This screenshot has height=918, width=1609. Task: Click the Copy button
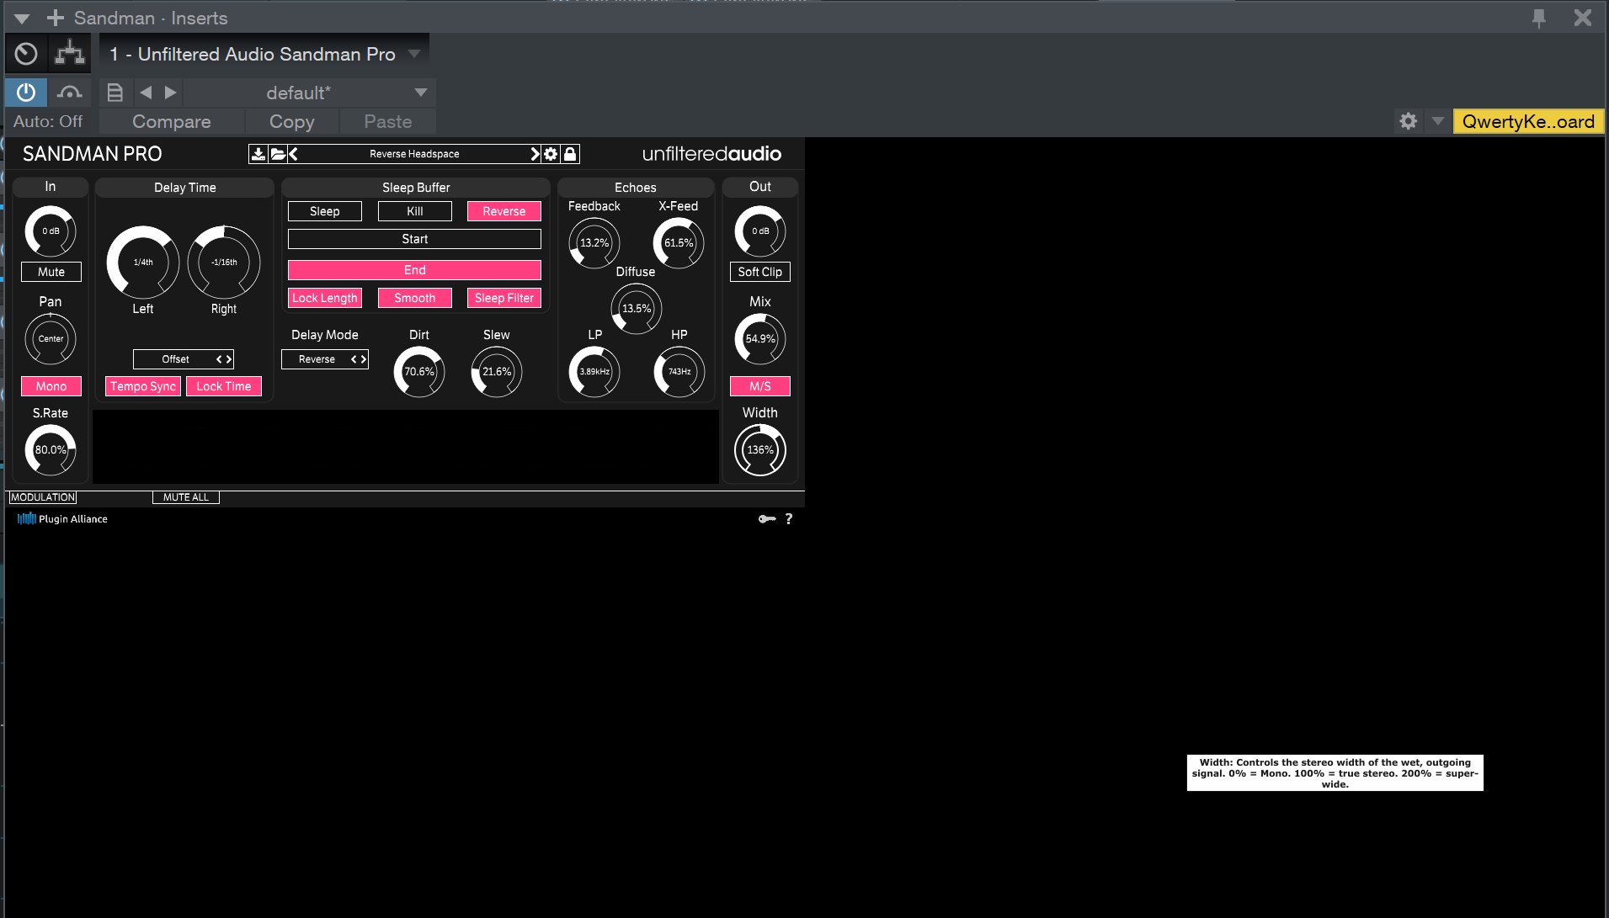[x=292, y=121]
